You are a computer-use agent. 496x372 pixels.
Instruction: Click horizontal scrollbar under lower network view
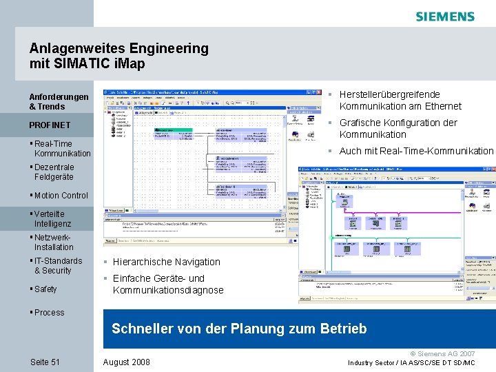393,271
